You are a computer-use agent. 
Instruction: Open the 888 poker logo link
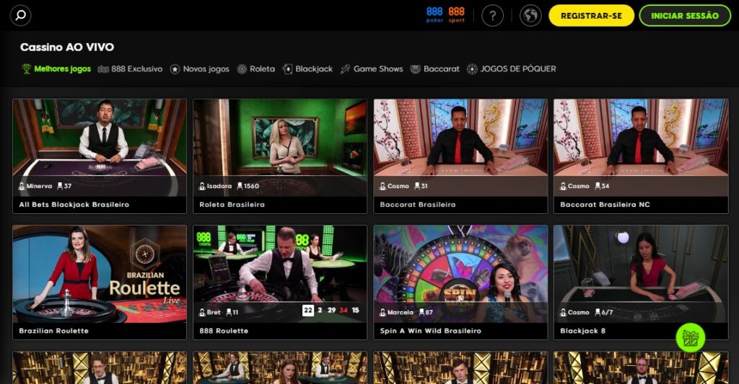(434, 14)
